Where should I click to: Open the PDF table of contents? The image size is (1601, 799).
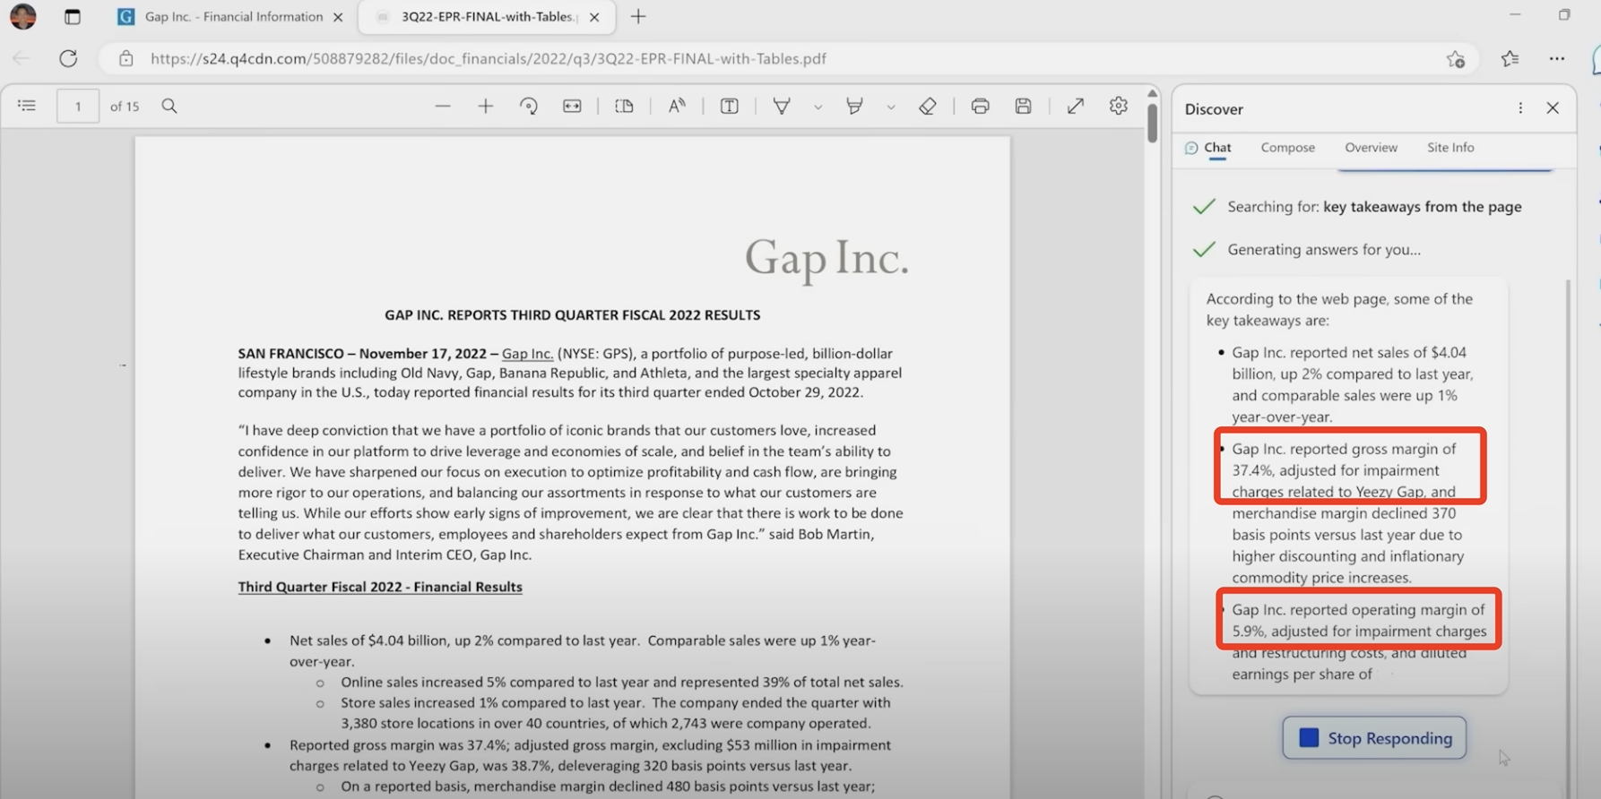click(27, 106)
